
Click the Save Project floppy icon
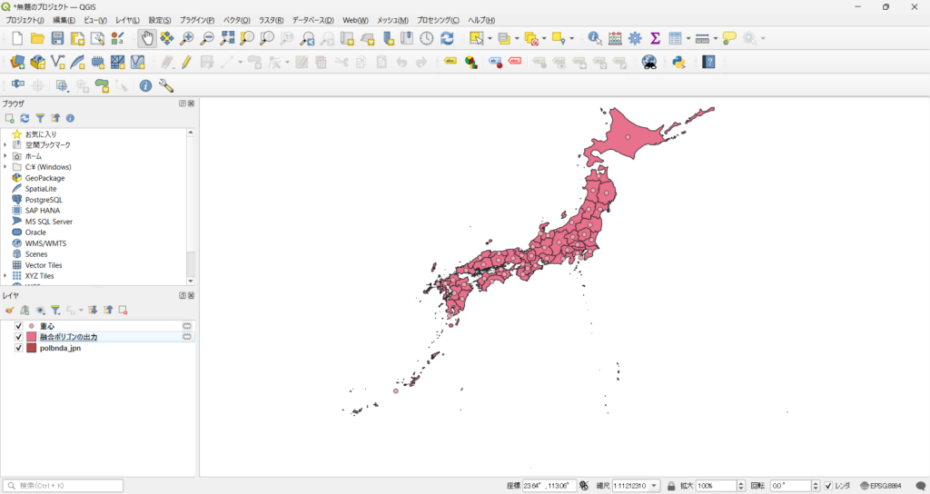57,38
